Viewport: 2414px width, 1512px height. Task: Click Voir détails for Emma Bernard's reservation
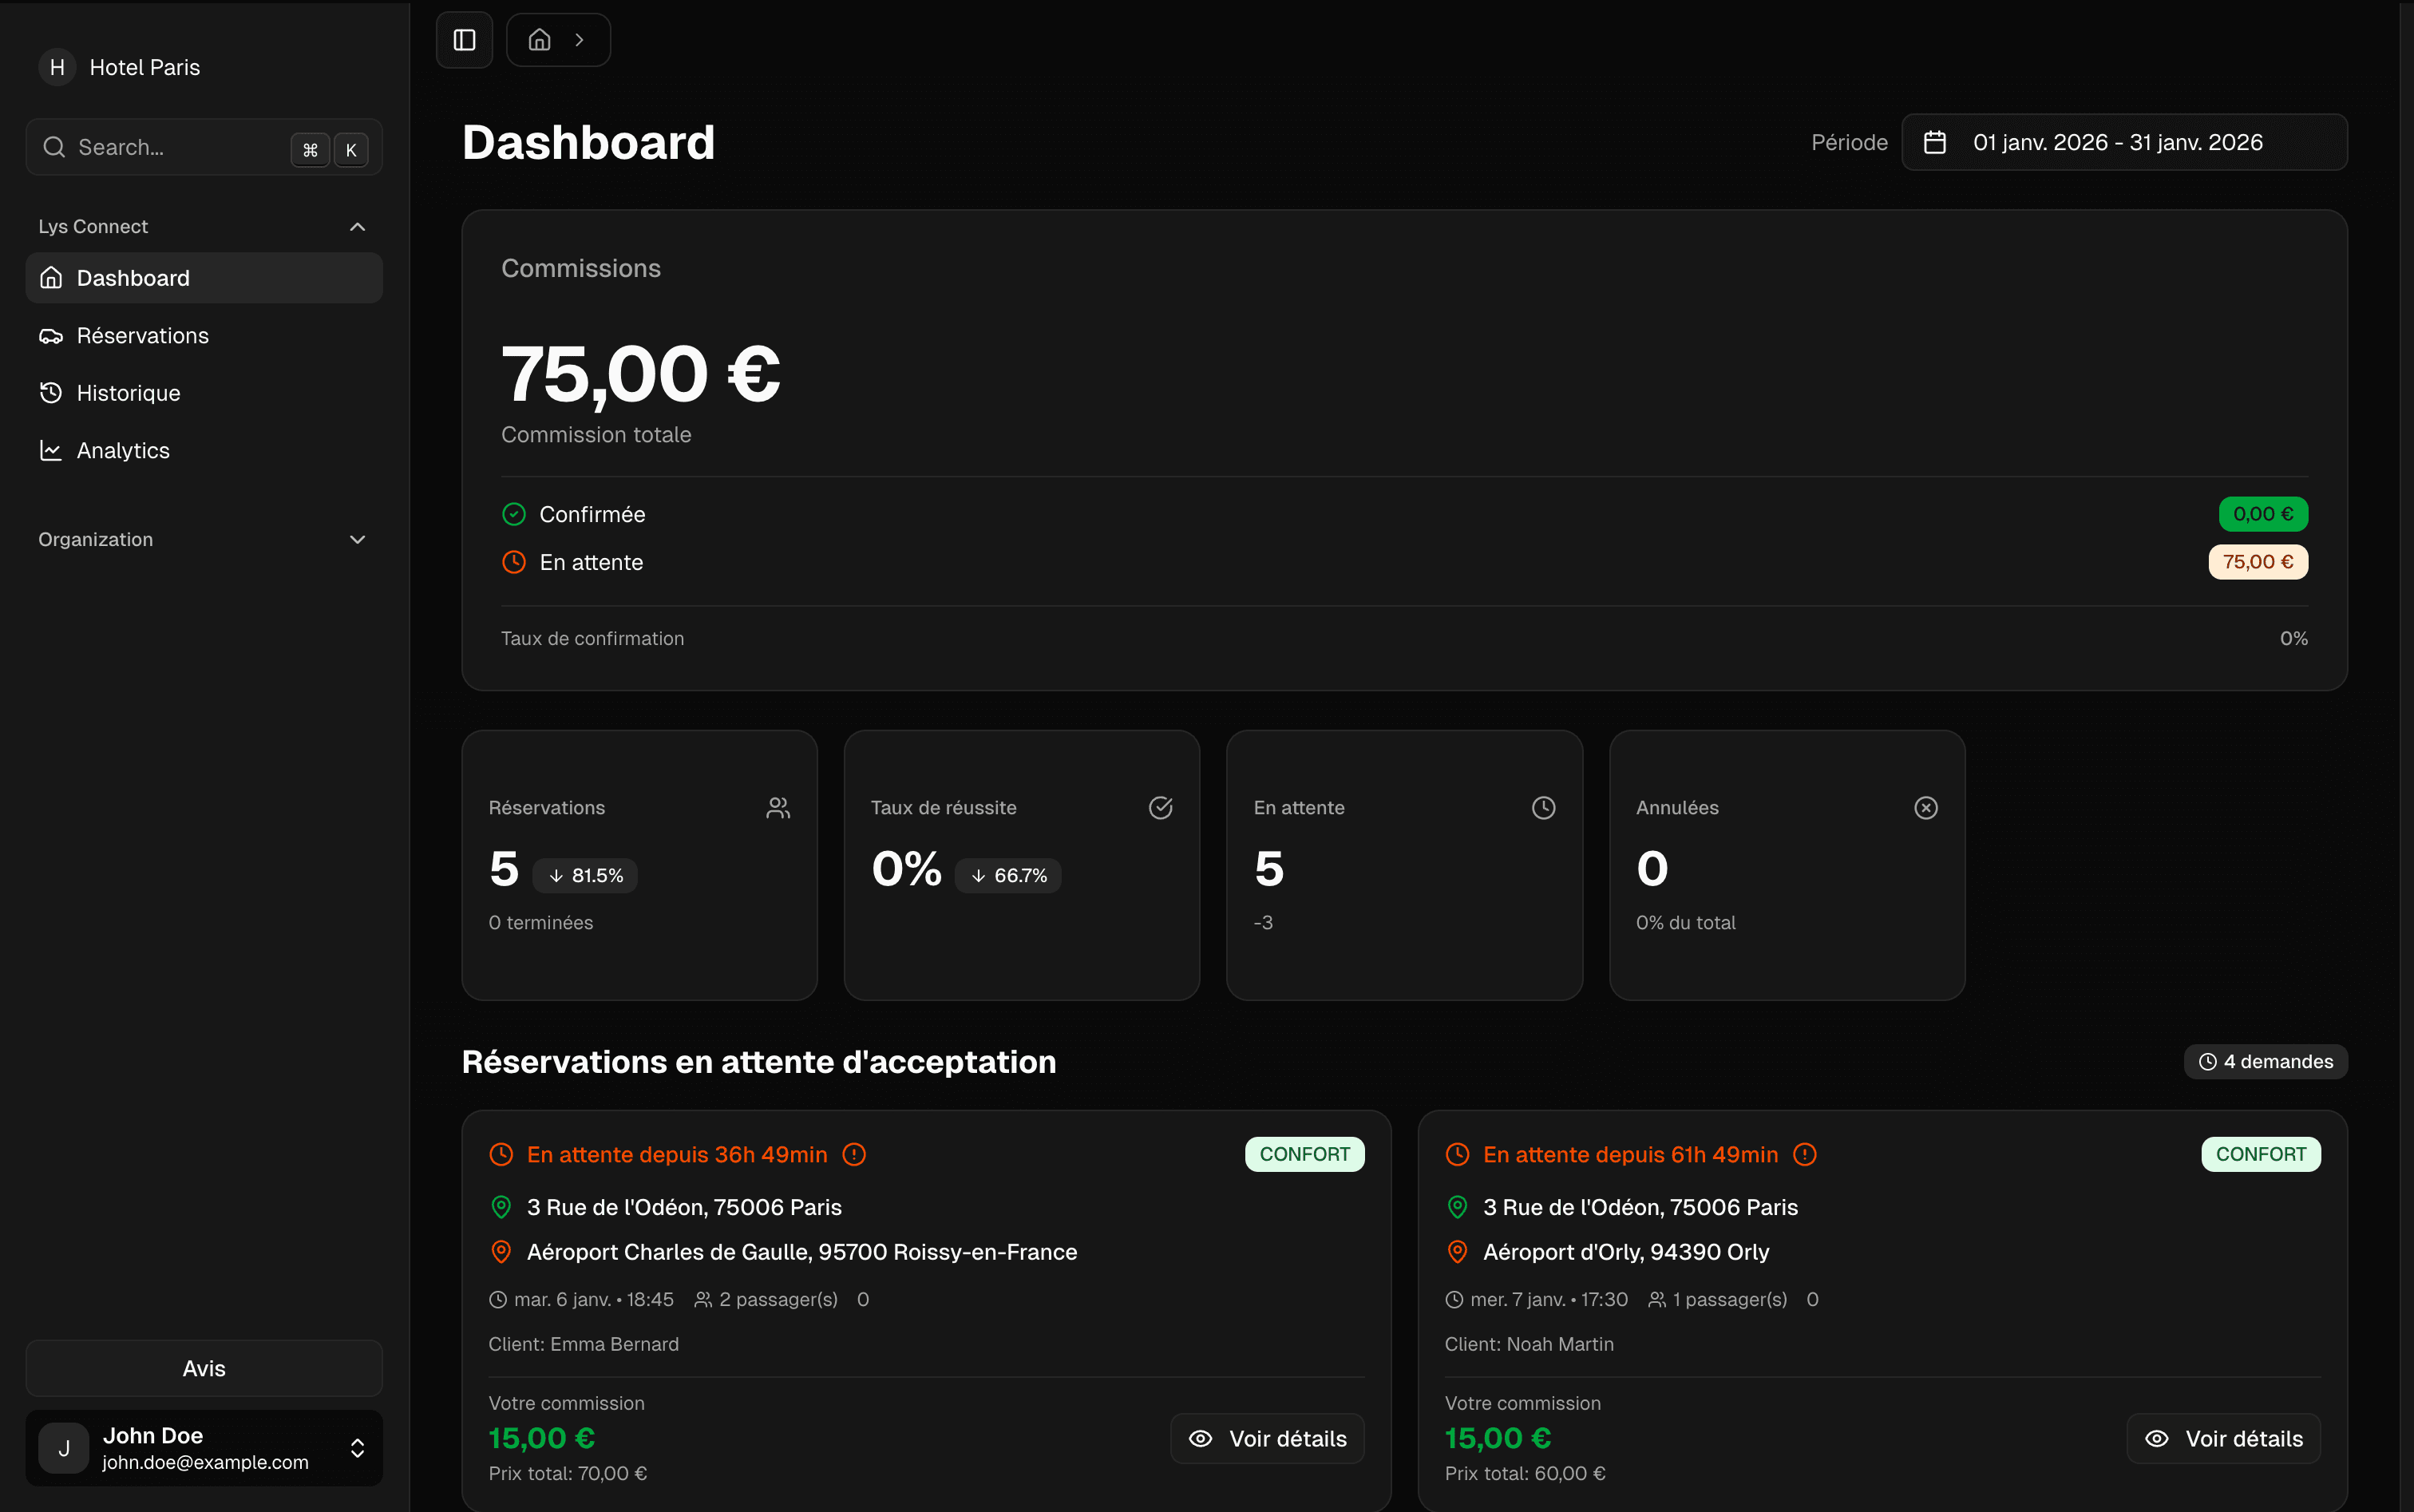(1267, 1438)
